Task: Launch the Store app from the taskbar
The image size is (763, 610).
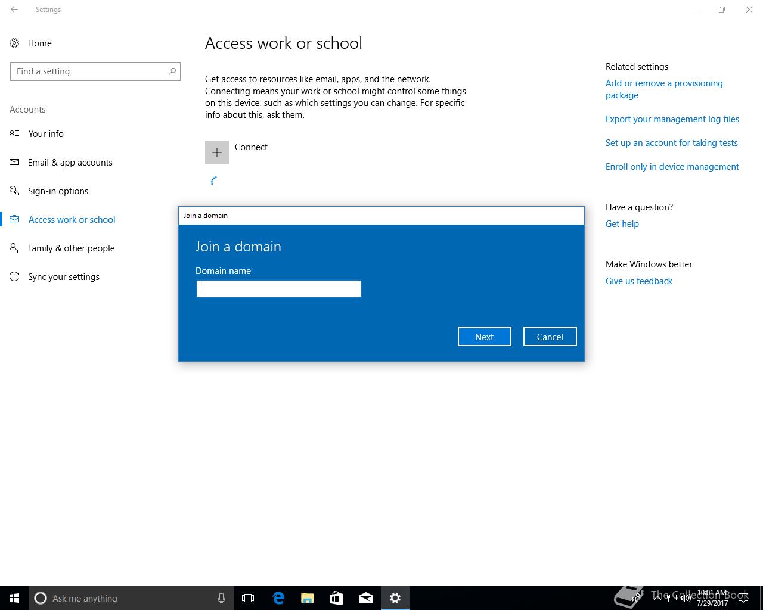Action: (337, 598)
